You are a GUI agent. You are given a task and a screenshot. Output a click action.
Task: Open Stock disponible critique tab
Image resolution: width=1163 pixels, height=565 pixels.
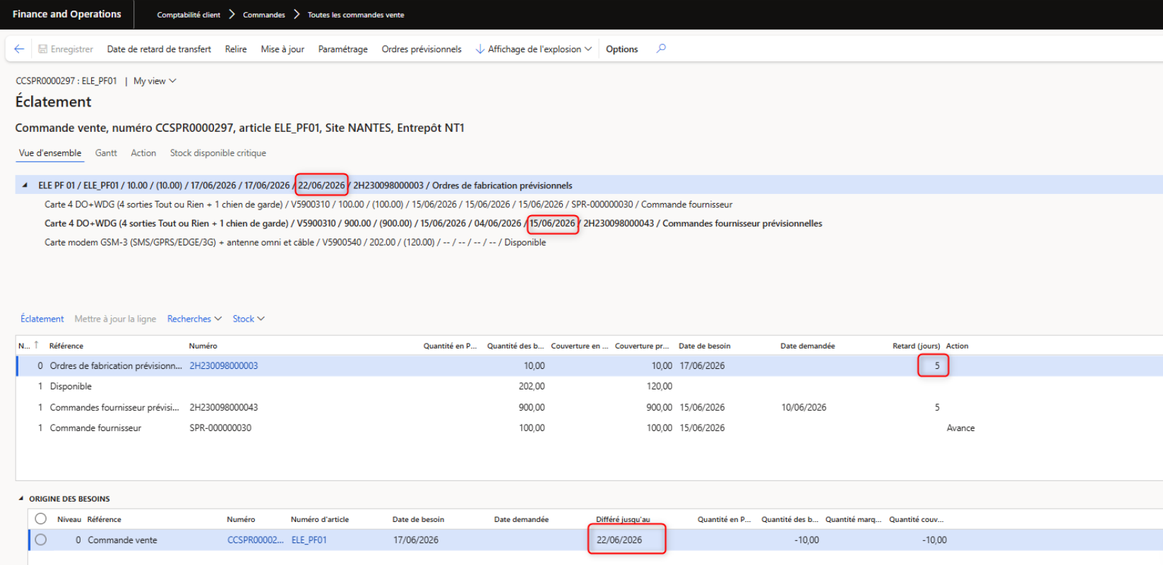[218, 153]
